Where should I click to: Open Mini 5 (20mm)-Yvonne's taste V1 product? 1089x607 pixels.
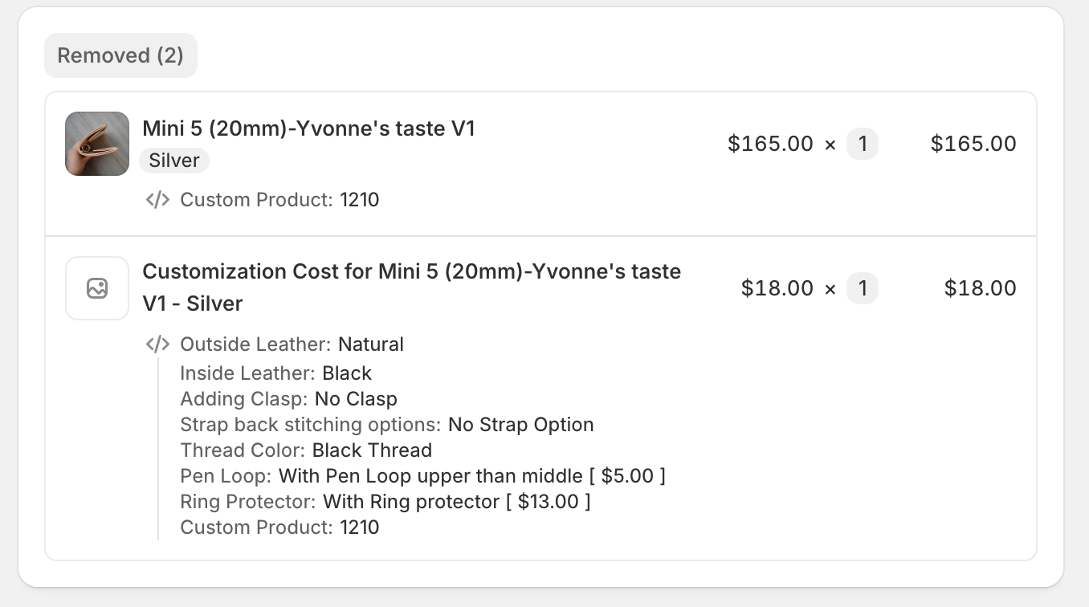[308, 128]
